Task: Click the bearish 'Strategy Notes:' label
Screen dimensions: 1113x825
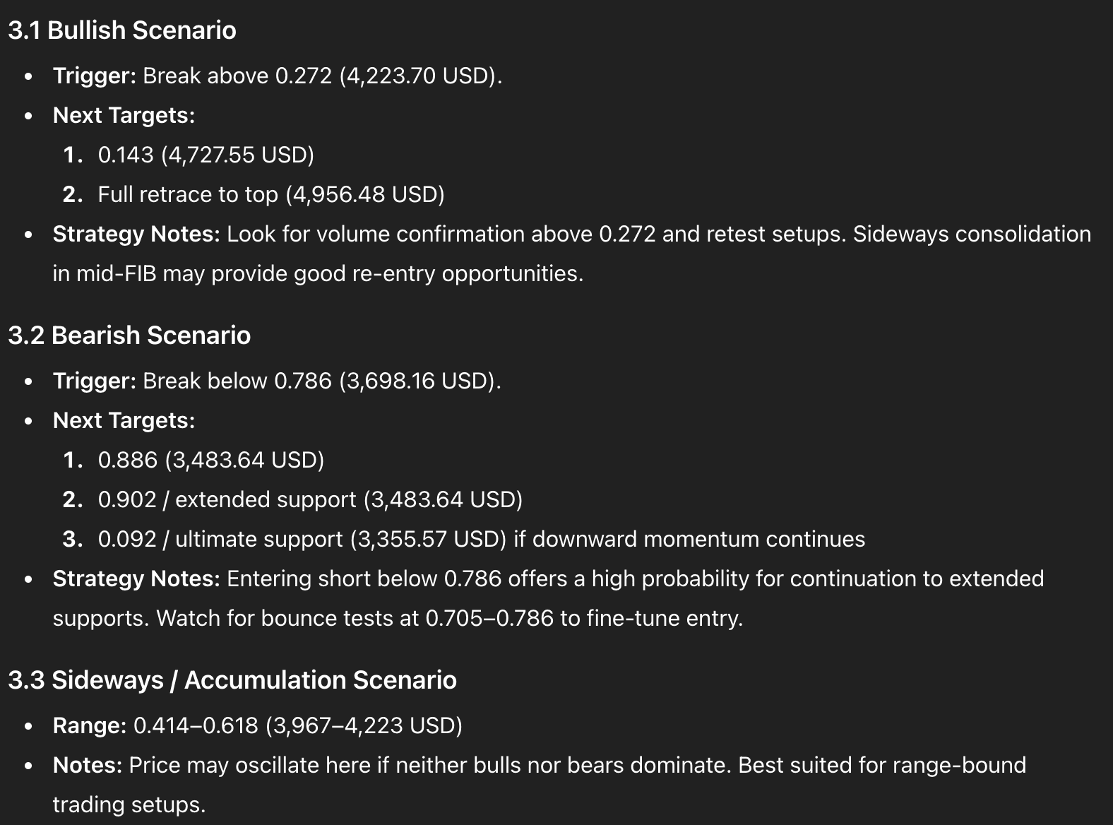Action: 136,578
